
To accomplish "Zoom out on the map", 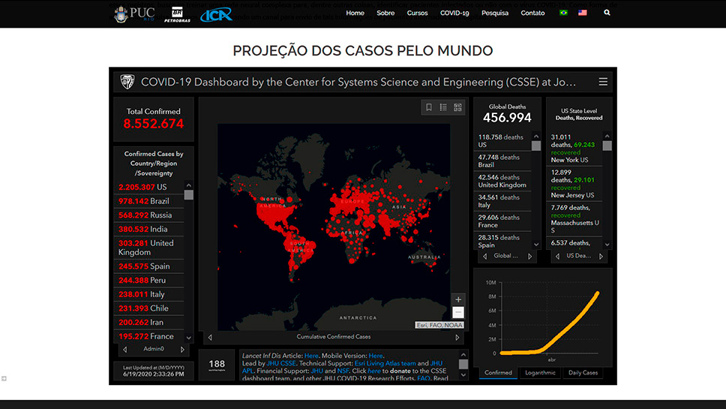I will pos(458,312).
